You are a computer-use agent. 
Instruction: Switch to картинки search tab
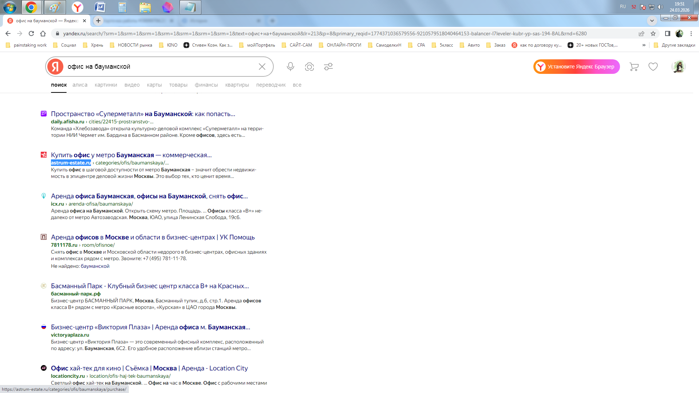[106, 85]
